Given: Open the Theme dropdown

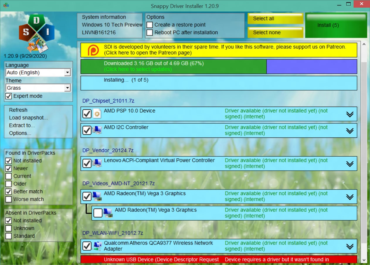Looking at the screenshot, I should coord(38,88).
